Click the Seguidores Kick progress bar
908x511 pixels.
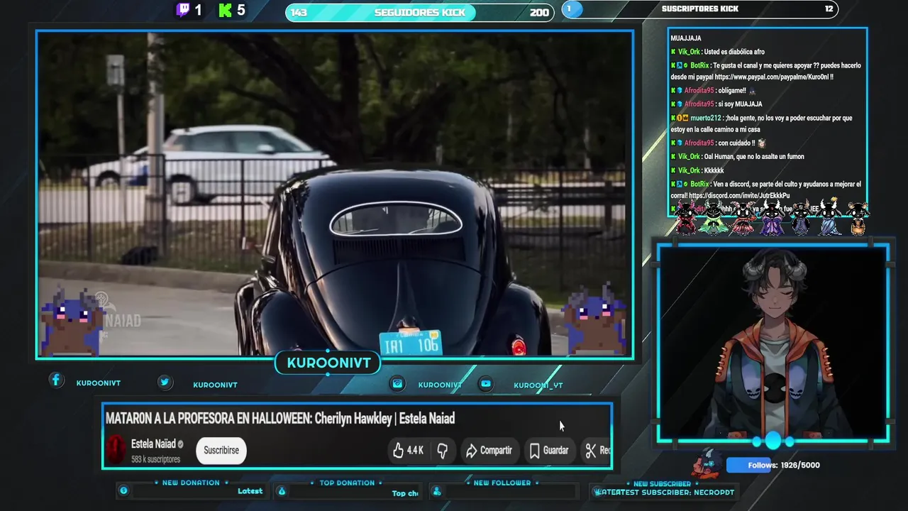[x=420, y=12]
